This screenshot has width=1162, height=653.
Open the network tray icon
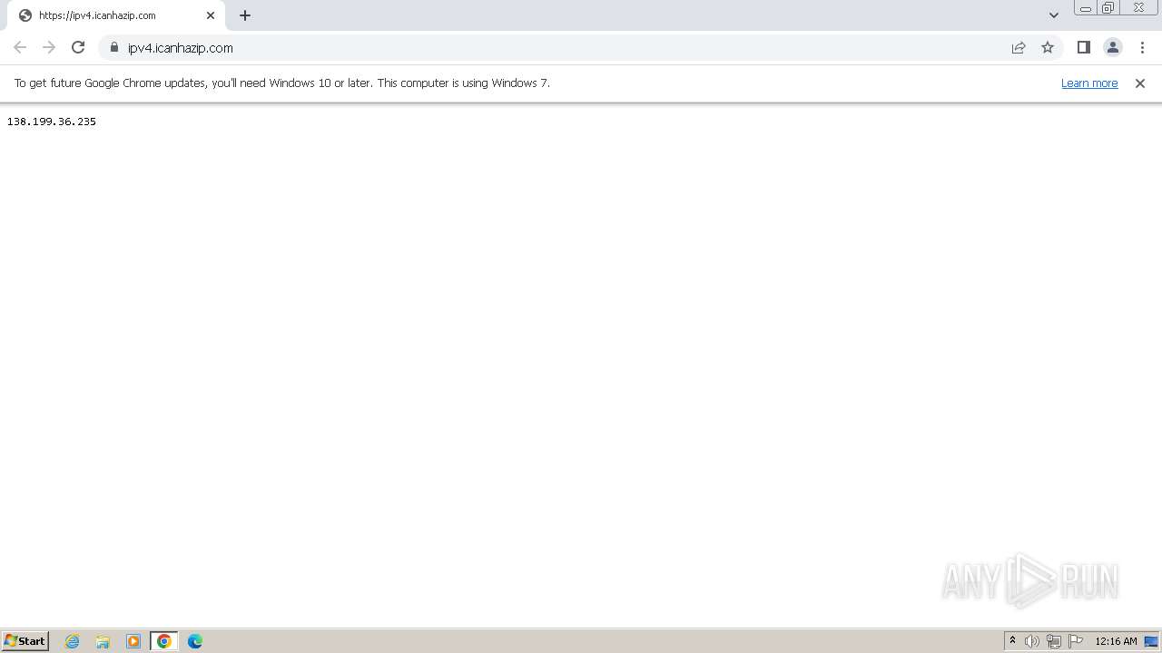coord(1054,641)
